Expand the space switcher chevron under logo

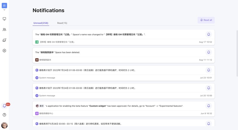click(4, 10)
